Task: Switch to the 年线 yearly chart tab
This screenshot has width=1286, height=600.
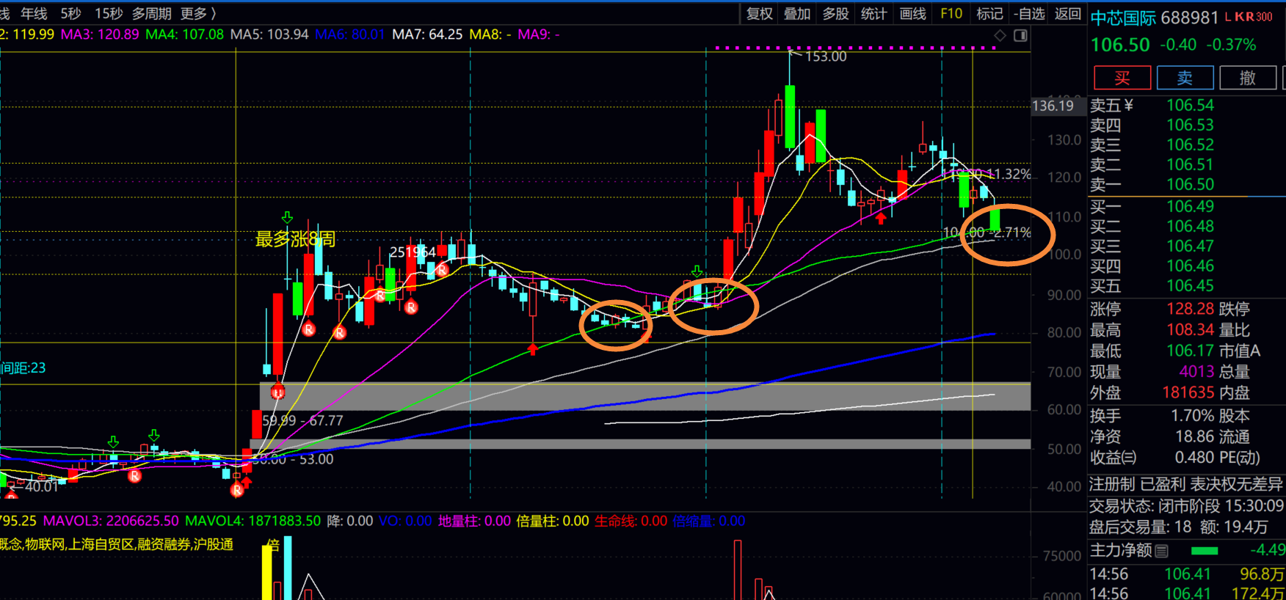Action: coord(34,13)
